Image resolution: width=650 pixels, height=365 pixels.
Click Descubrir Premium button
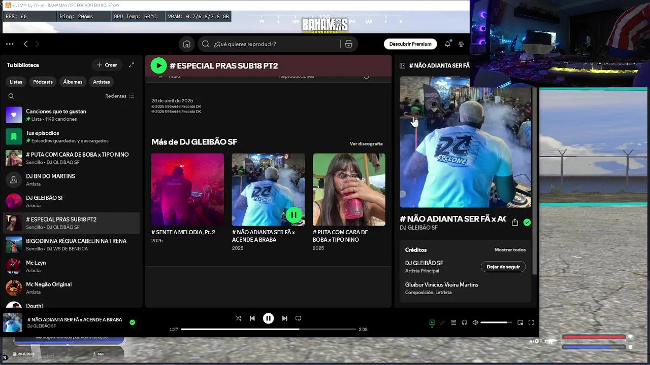[410, 44]
